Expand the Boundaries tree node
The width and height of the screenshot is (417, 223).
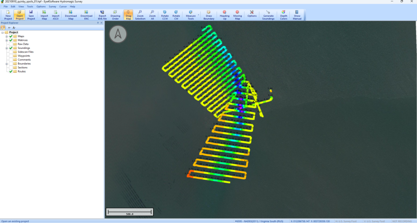(x=7, y=63)
